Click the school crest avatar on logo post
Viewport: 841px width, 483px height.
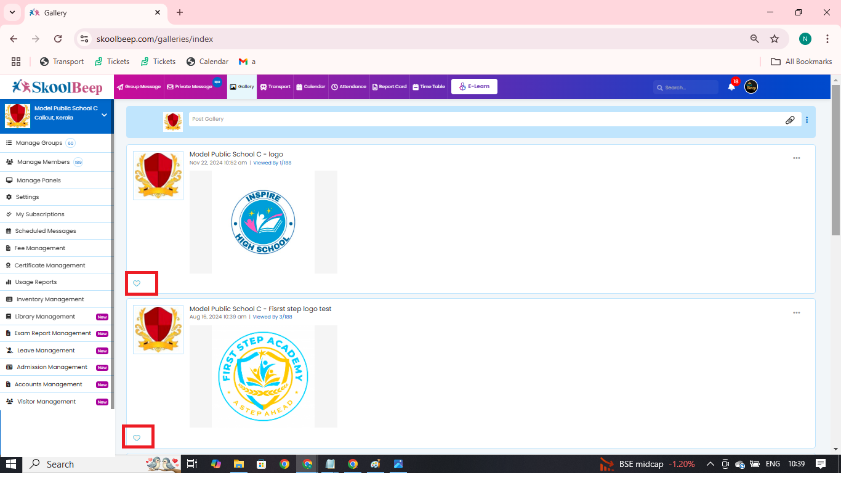[x=158, y=176]
